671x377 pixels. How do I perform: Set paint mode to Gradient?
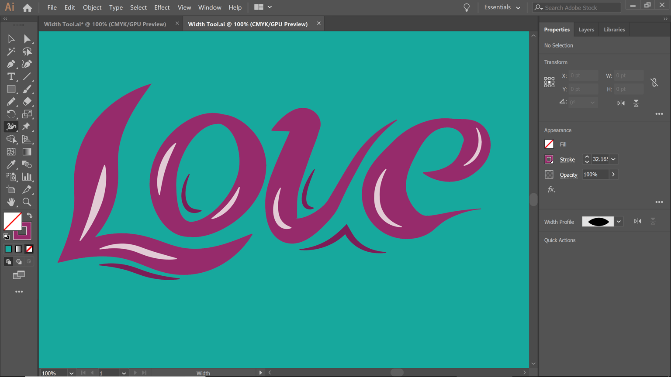tap(19, 249)
